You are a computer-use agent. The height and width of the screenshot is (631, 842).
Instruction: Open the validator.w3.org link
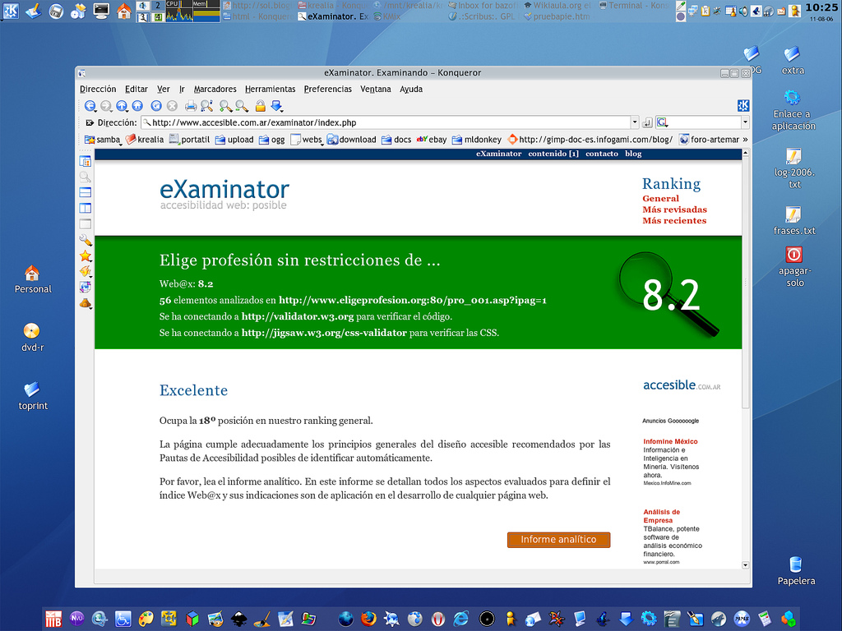tap(298, 316)
